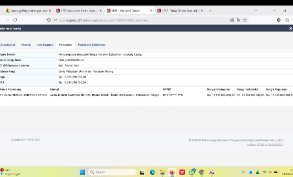Expand the list all tabs dropdown arrow
The height and width of the screenshot is (177, 293).
point(256,11)
